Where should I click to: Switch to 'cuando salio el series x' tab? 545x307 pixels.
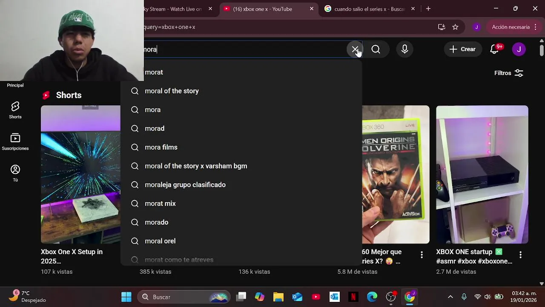(370, 9)
